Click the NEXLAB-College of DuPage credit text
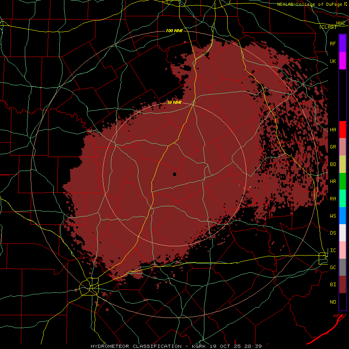349x349 pixels. (x=310, y=4)
